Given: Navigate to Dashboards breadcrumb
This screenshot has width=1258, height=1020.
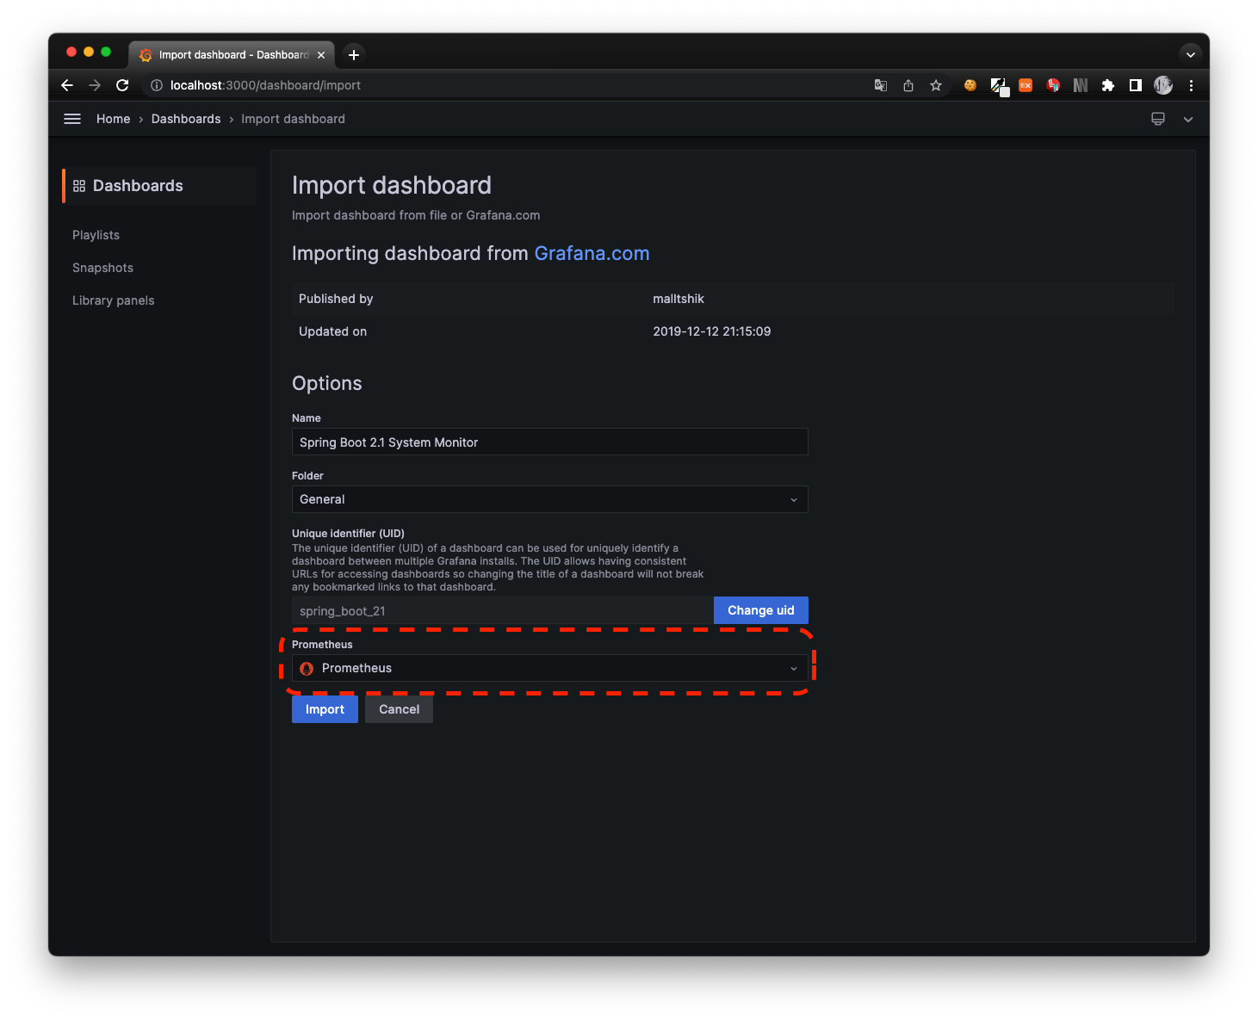Looking at the screenshot, I should [x=186, y=119].
